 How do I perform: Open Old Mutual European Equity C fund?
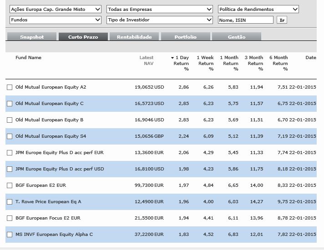point(50,104)
